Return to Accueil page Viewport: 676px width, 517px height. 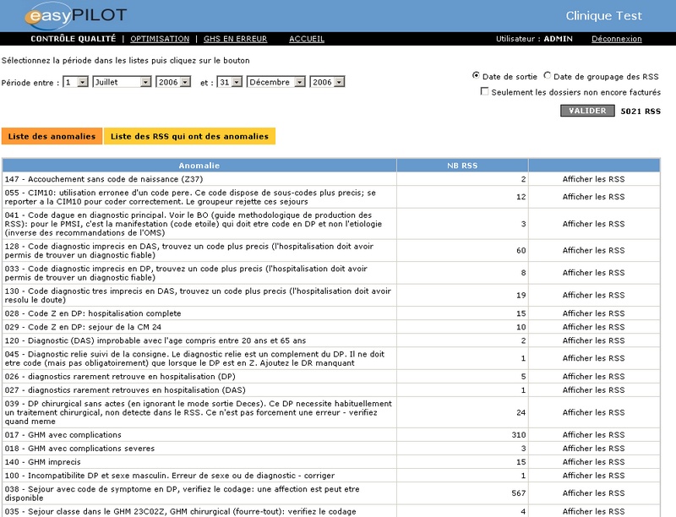coord(307,39)
